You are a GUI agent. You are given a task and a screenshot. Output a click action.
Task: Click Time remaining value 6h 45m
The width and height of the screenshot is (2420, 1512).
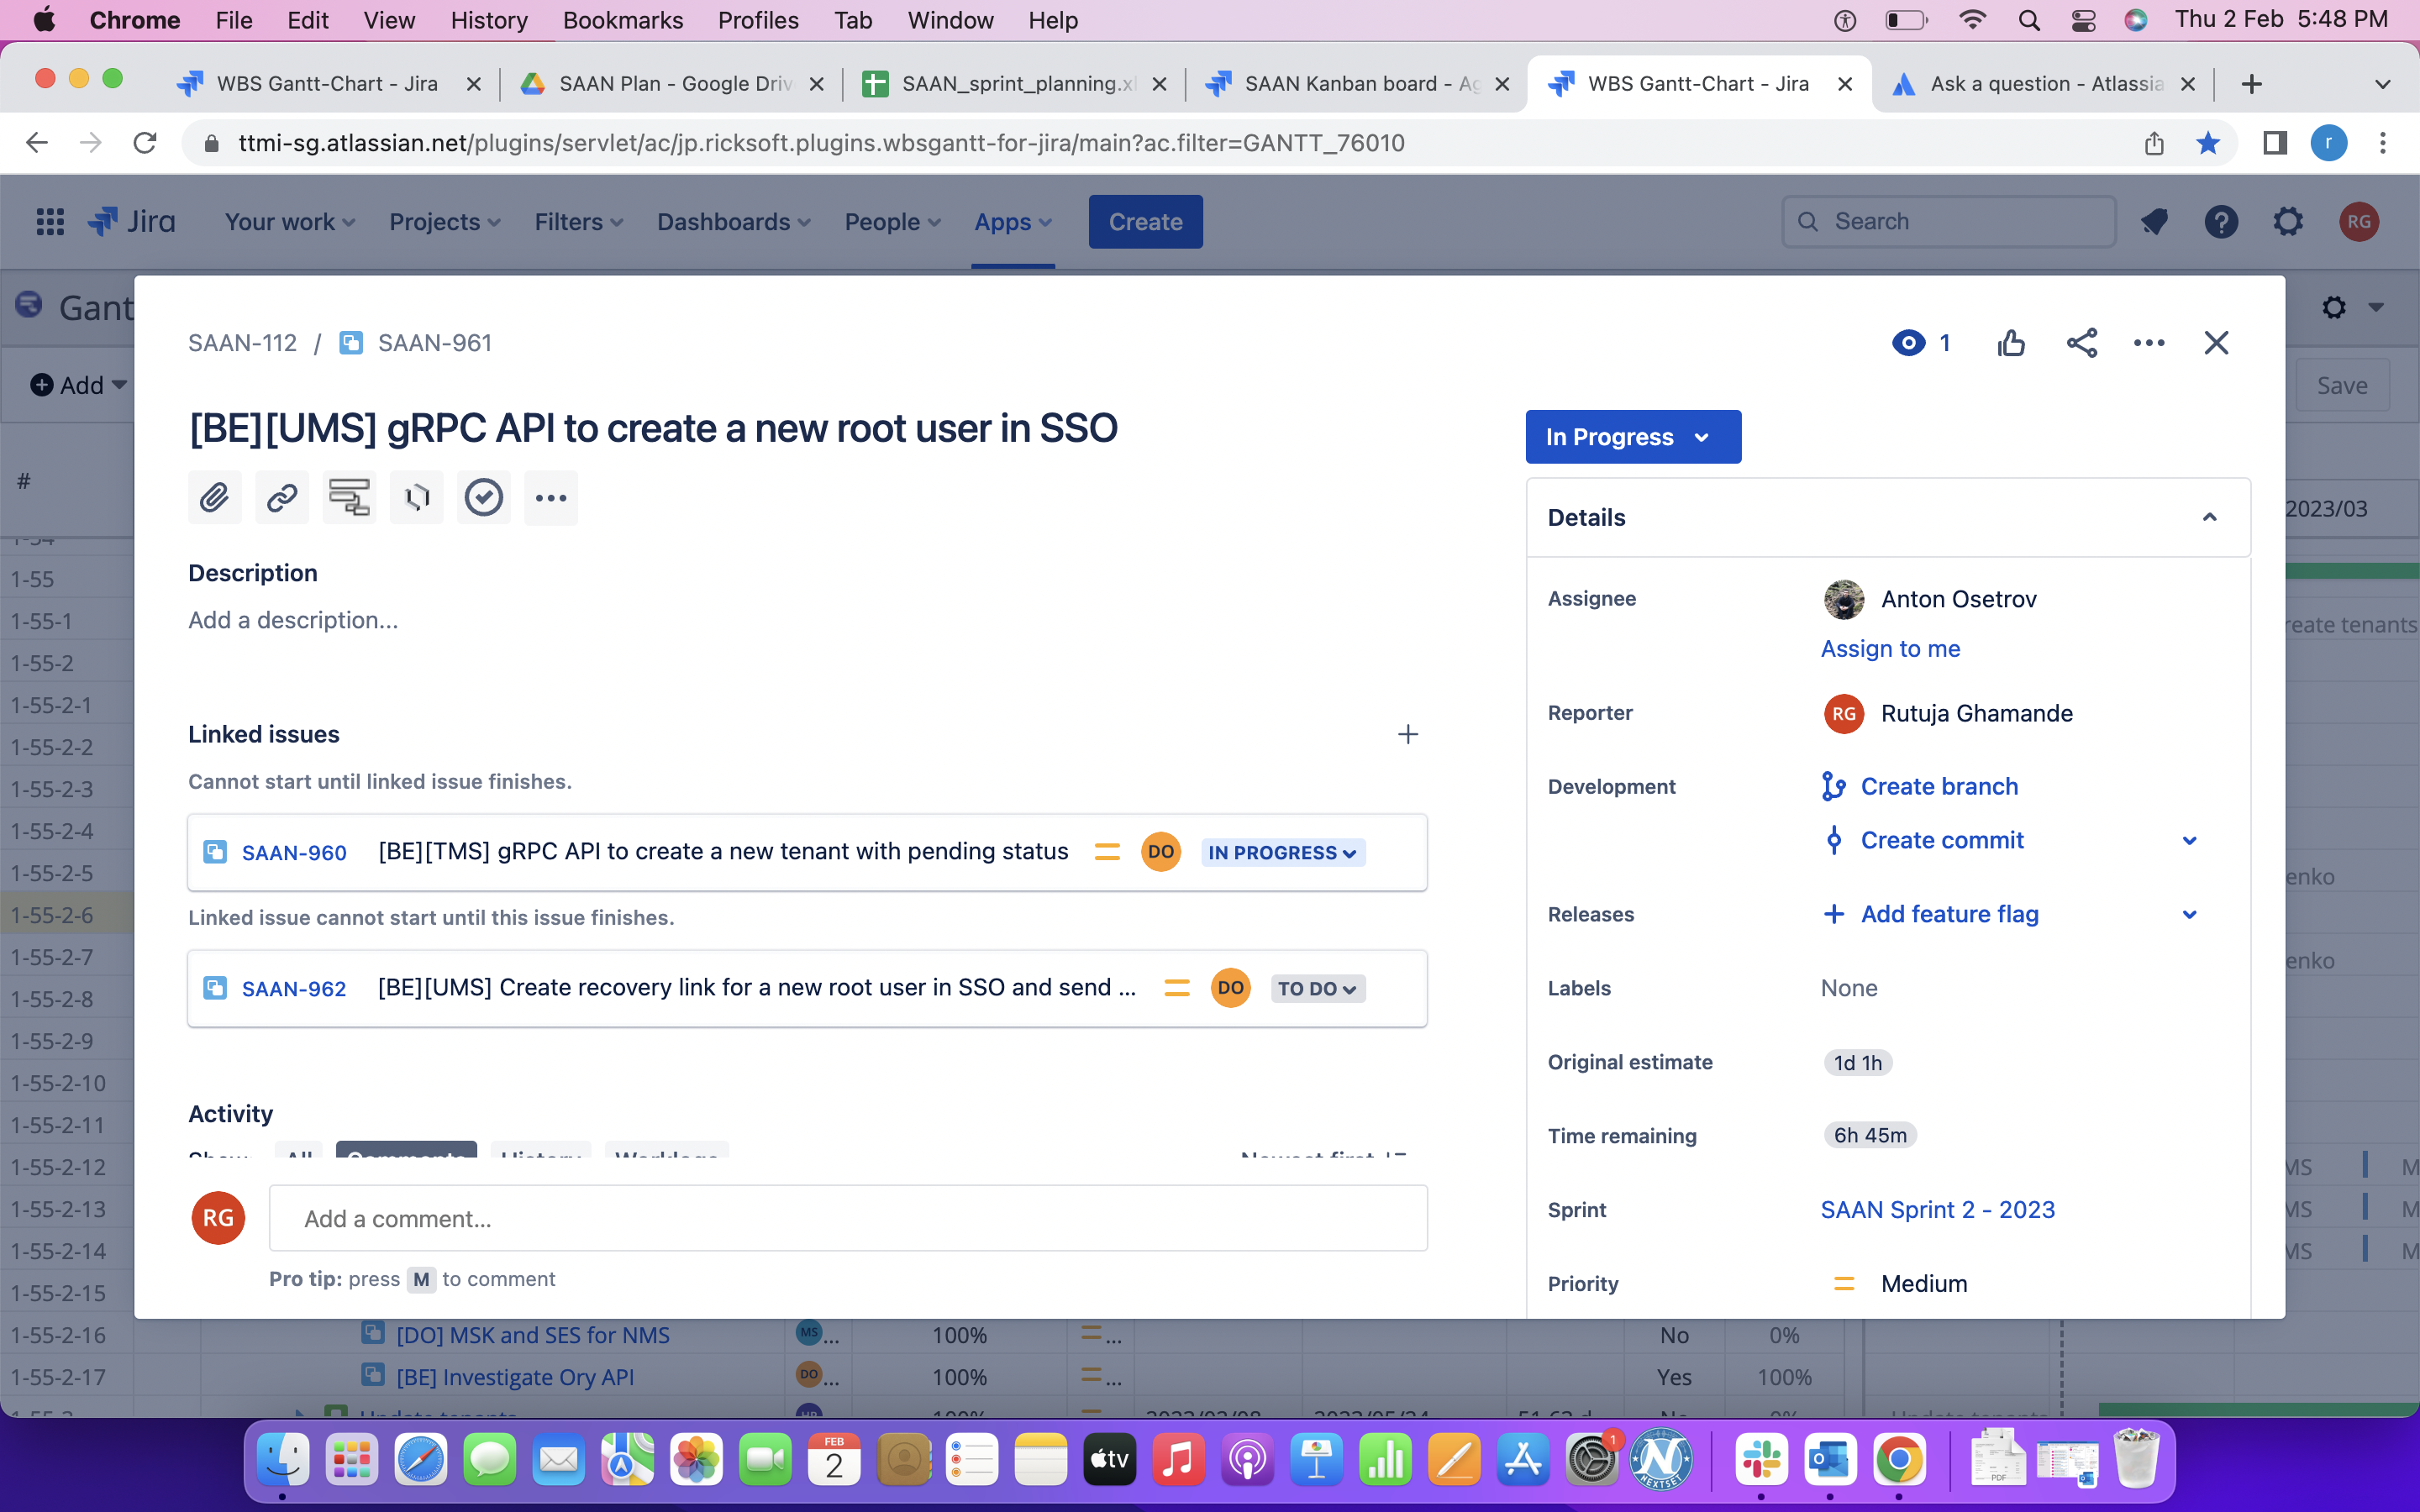point(1870,1136)
